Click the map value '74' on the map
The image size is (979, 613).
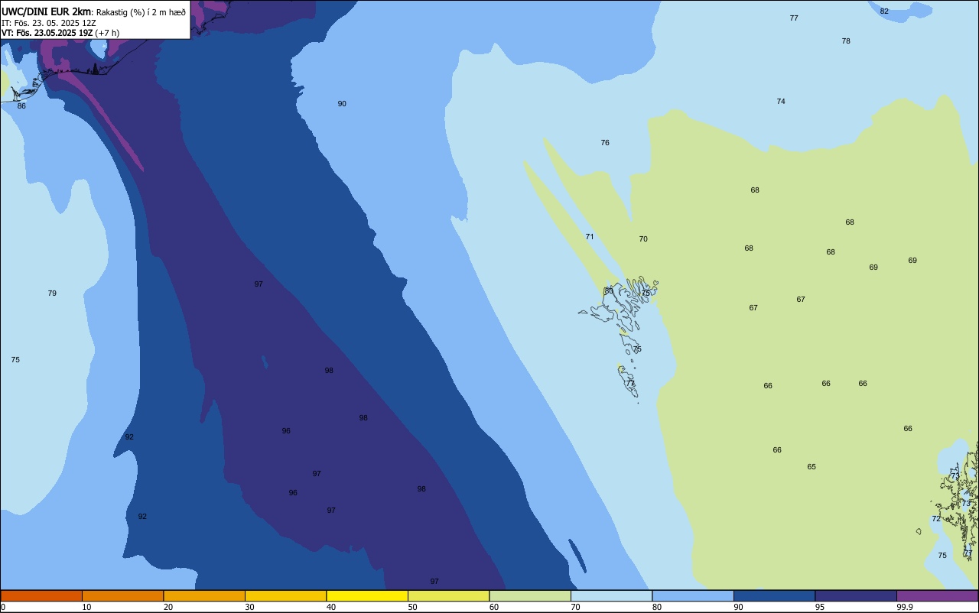click(x=781, y=101)
